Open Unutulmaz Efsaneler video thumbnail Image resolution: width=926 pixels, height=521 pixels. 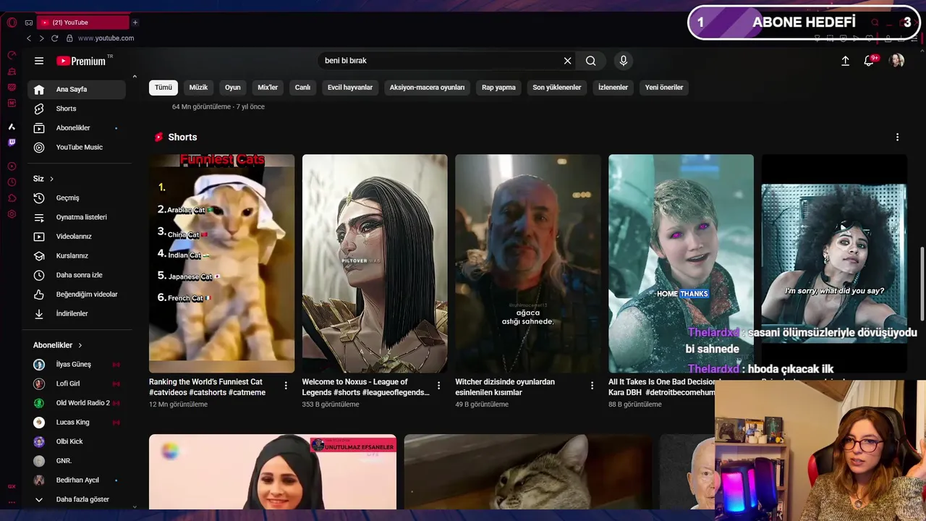coord(273,472)
